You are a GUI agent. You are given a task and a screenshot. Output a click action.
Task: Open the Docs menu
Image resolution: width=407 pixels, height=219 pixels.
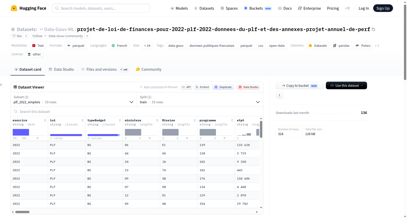(x=285, y=8)
